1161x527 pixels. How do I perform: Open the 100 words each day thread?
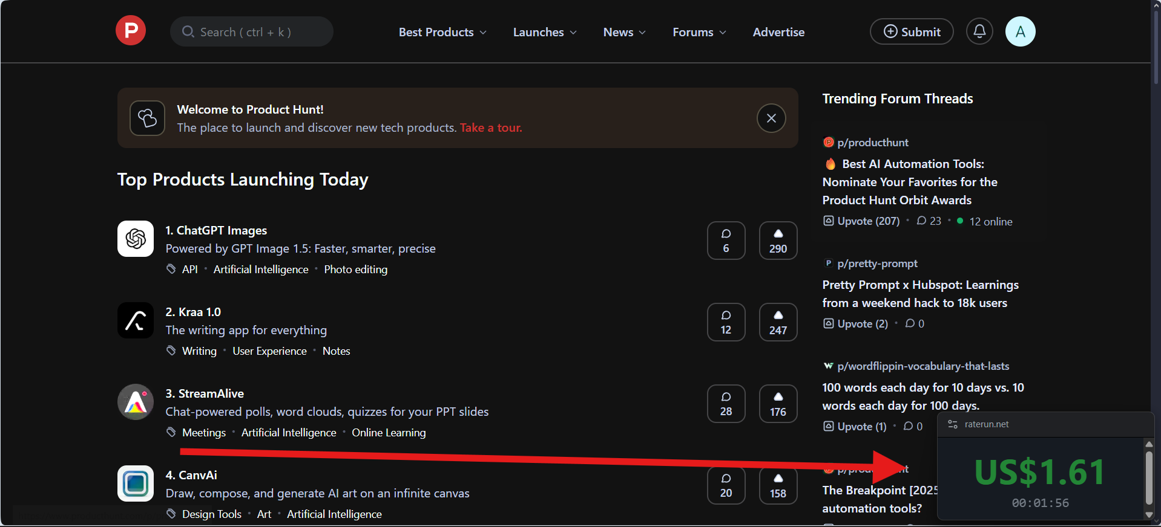(x=923, y=396)
